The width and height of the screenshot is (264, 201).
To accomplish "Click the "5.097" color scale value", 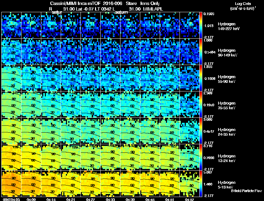I will click(208, 172).
